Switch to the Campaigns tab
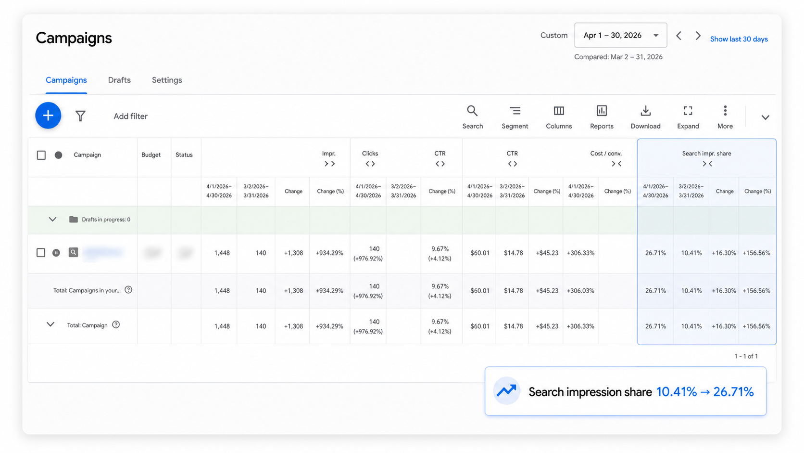The image size is (804, 453). (x=66, y=80)
